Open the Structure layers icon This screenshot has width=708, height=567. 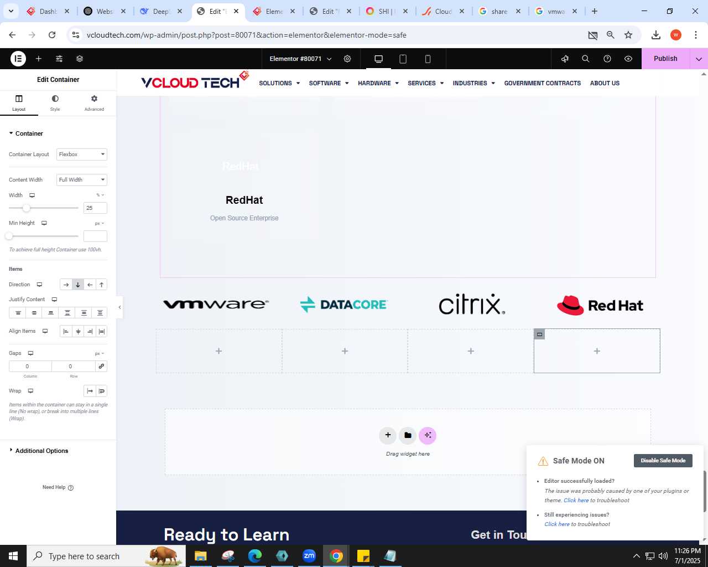80,59
